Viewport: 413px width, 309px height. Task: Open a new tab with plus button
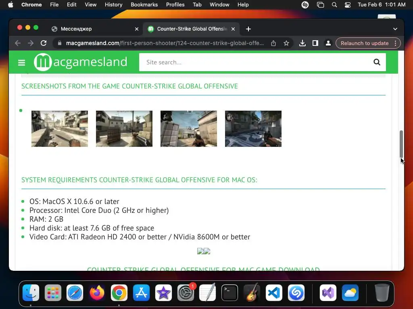248,29
